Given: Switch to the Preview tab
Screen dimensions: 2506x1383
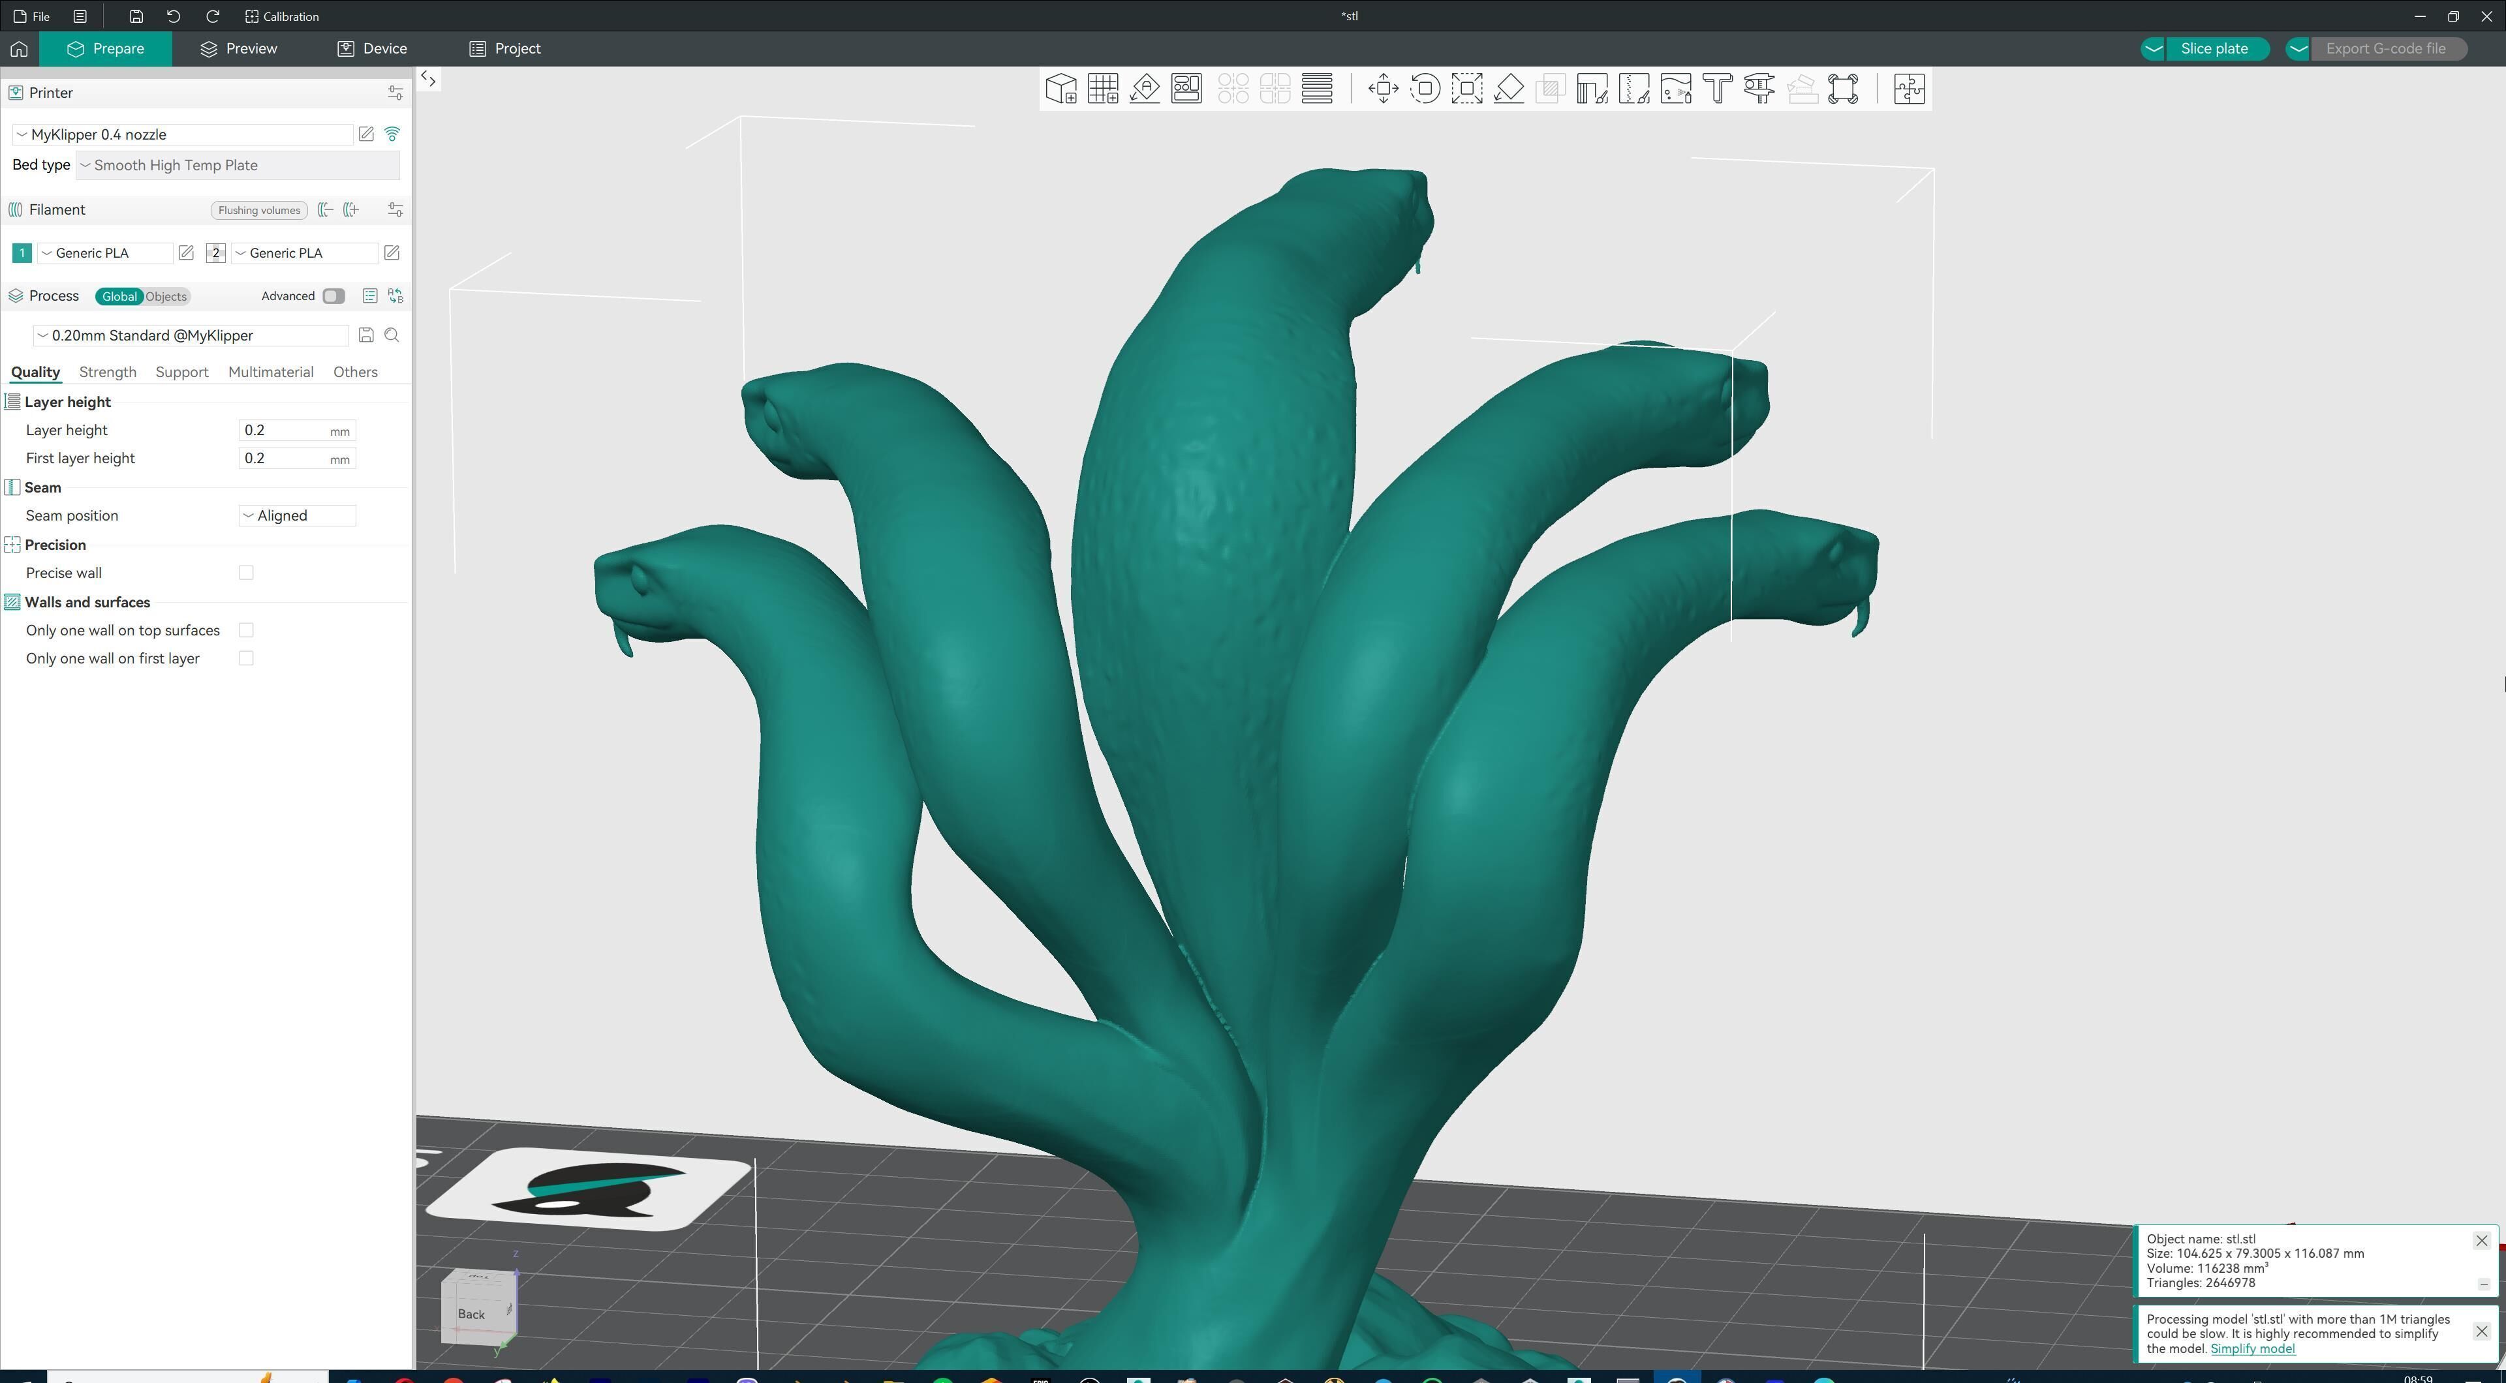Looking at the screenshot, I should pyautogui.click(x=238, y=49).
